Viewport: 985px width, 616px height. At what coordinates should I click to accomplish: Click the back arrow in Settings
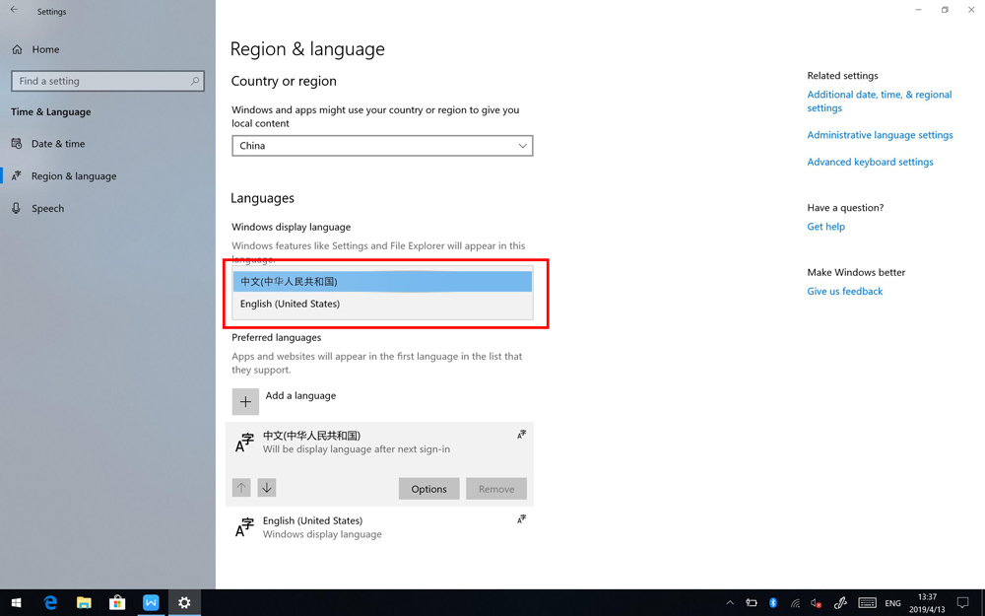[x=14, y=11]
